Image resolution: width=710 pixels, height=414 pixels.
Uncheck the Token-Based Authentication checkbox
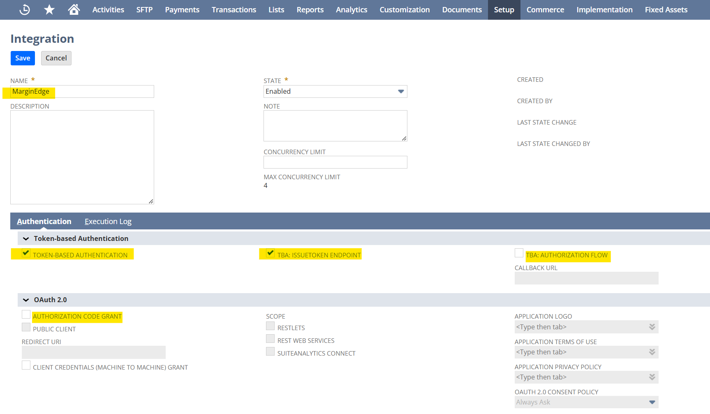[26, 253]
